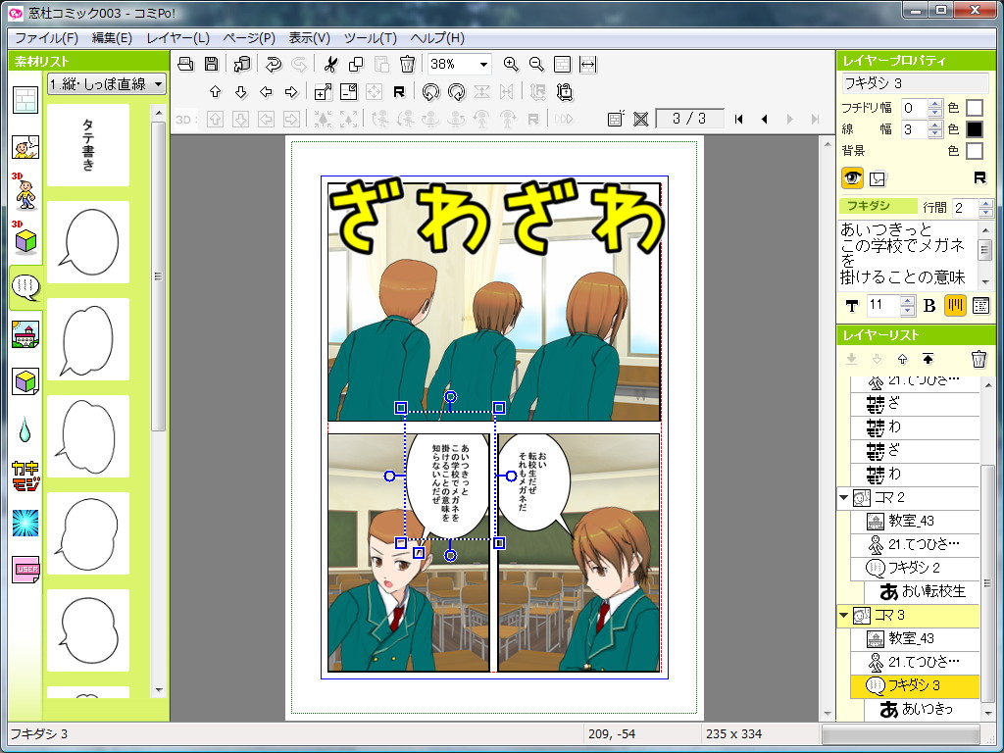Select the Copy icon on the toolbar
The height and width of the screenshot is (753, 1004).
click(x=355, y=64)
